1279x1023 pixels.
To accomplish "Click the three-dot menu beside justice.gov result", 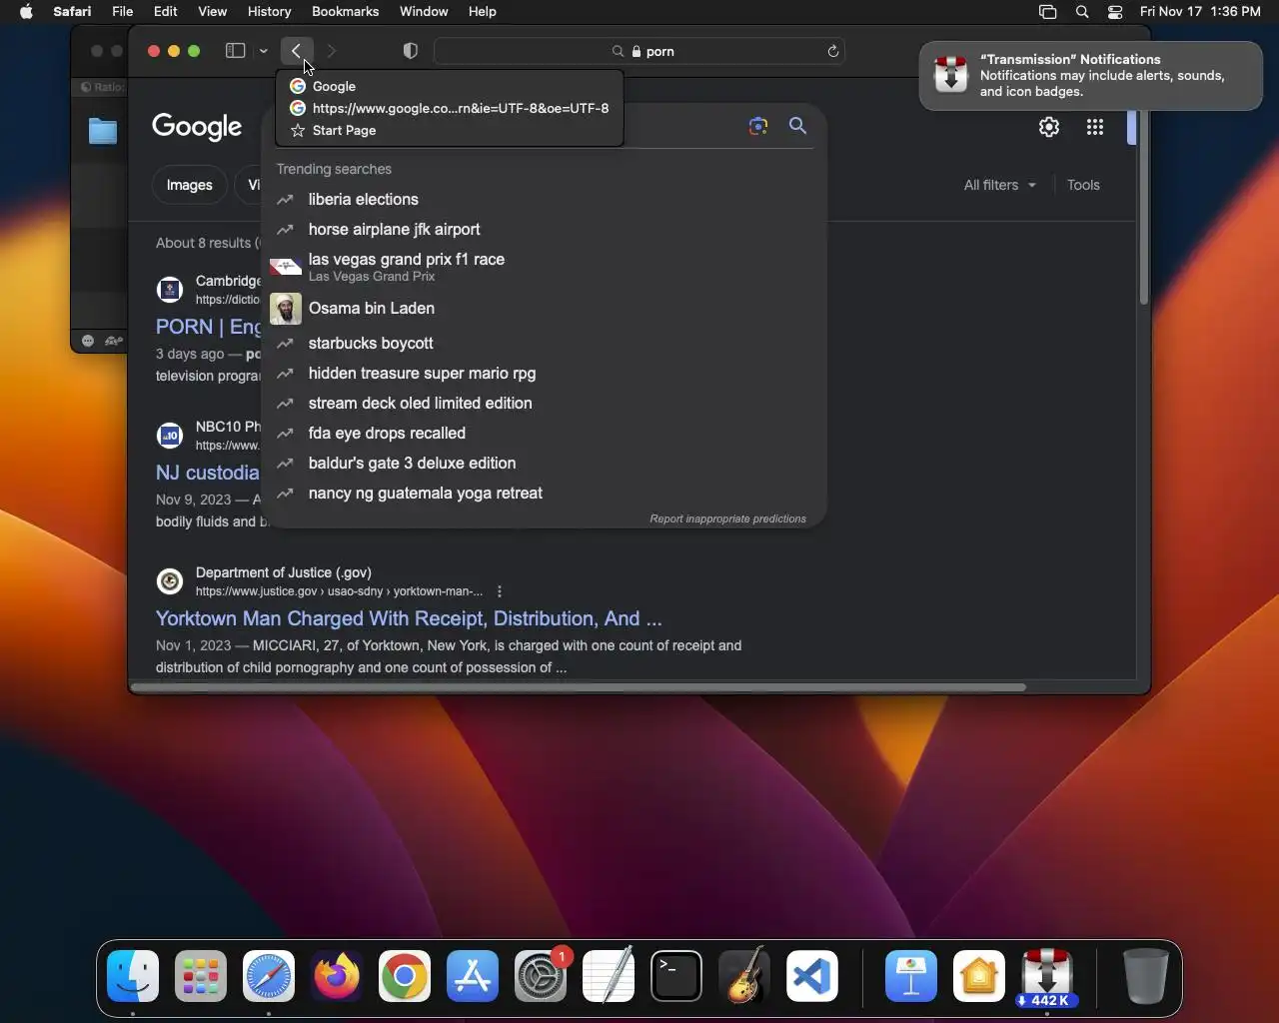I will point(500,591).
